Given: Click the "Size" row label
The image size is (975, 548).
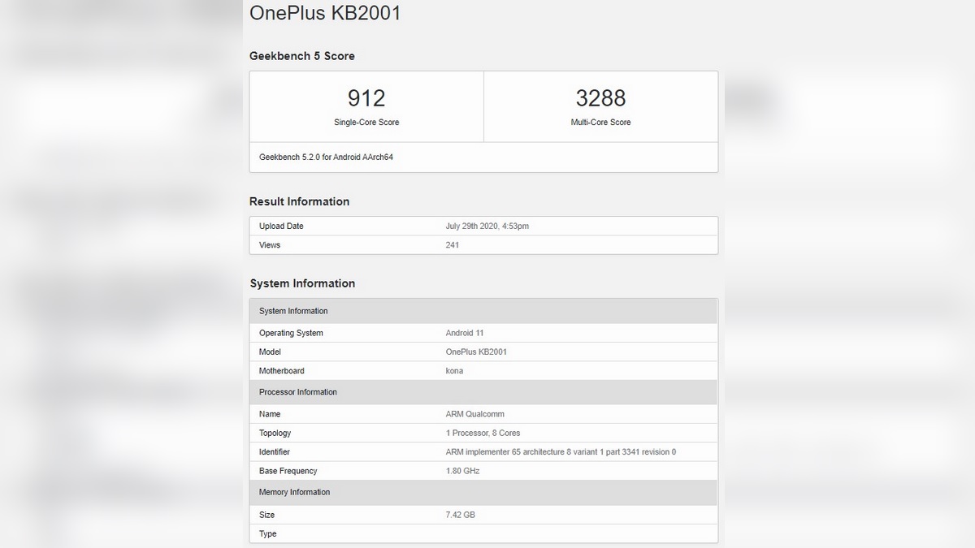Looking at the screenshot, I should coord(267,515).
